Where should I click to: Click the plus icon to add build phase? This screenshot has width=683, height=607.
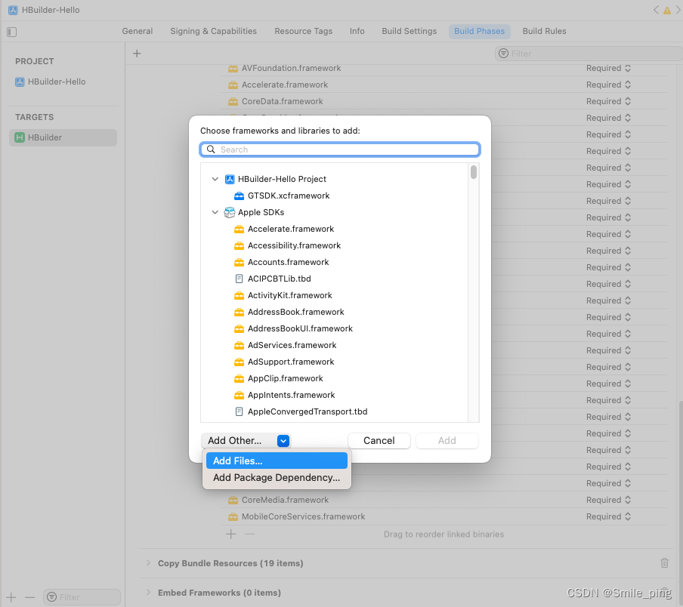click(137, 54)
